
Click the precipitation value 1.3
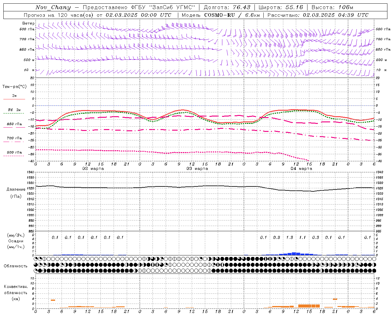(x=289, y=237)
